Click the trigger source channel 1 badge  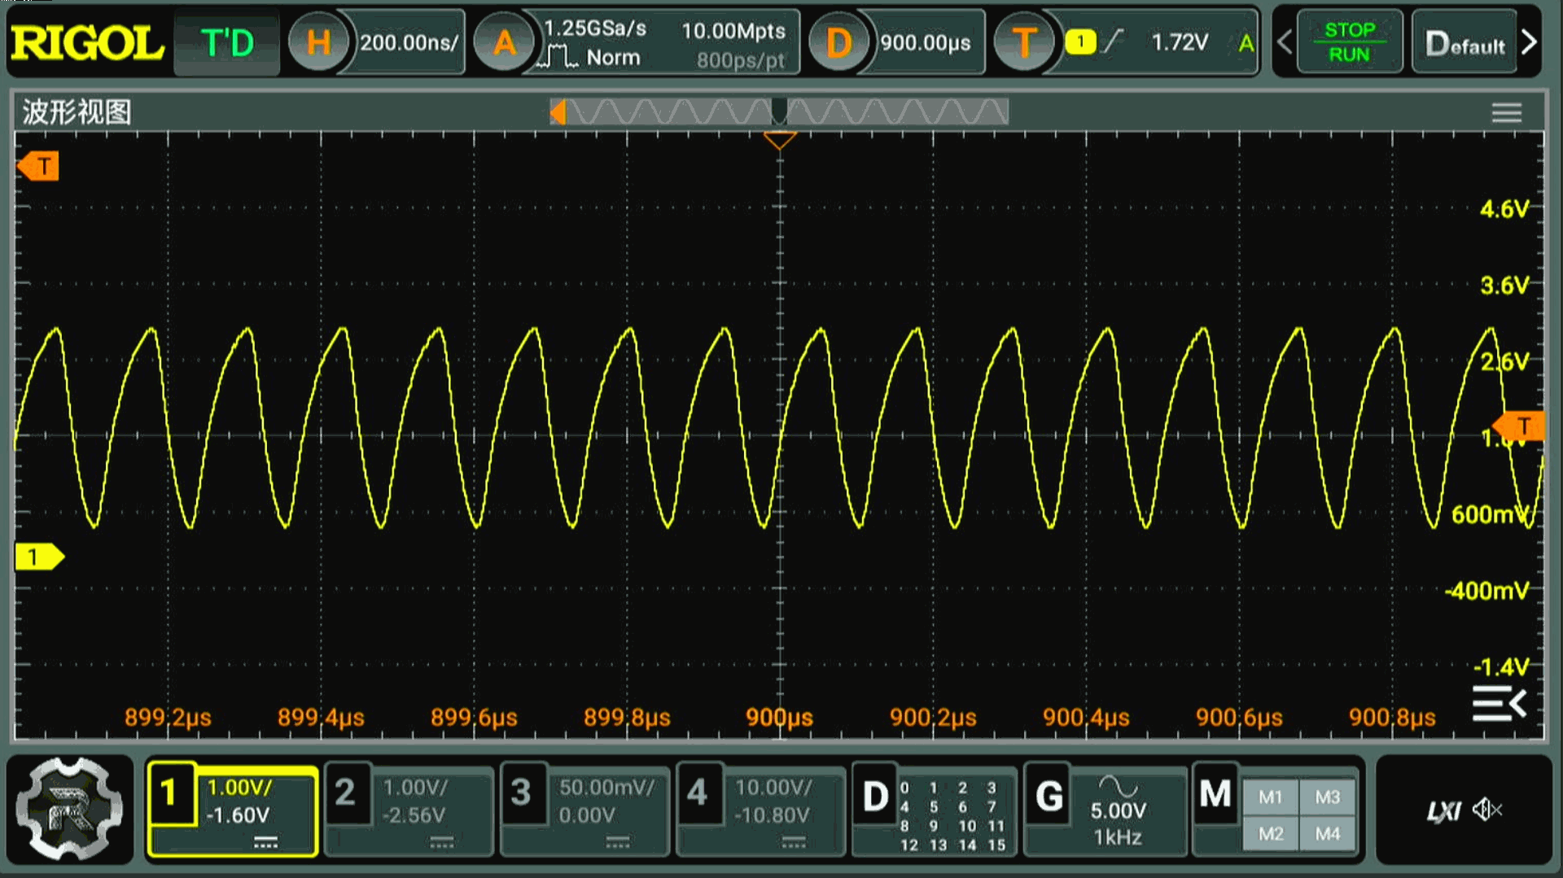1080,42
